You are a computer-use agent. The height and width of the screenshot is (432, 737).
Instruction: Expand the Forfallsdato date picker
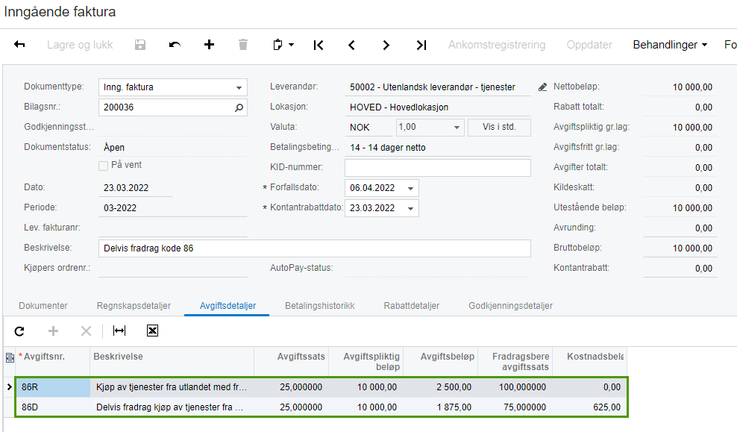[x=410, y=188]
